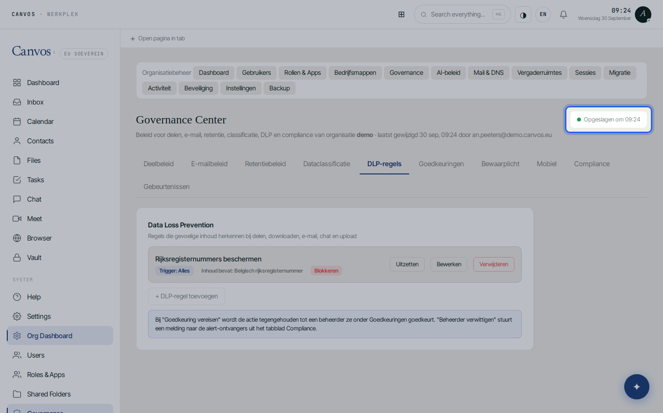Launch Meet from the sidebar
Image resolution: width=663 pixels, height=413 pixels.
60,219
